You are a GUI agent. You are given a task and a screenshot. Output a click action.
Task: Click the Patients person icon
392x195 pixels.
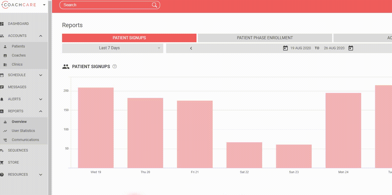[x=5, y=46]
